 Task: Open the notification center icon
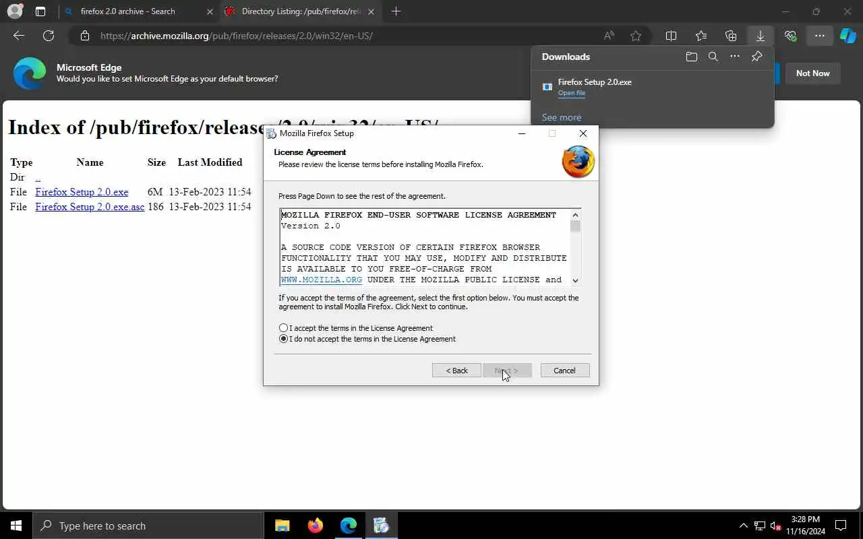click(x=841, y=526)
